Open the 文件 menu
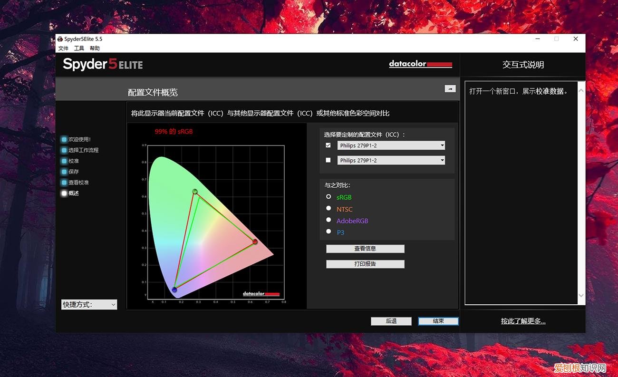This screenshot has height=377, width=618. pos(63,48)
